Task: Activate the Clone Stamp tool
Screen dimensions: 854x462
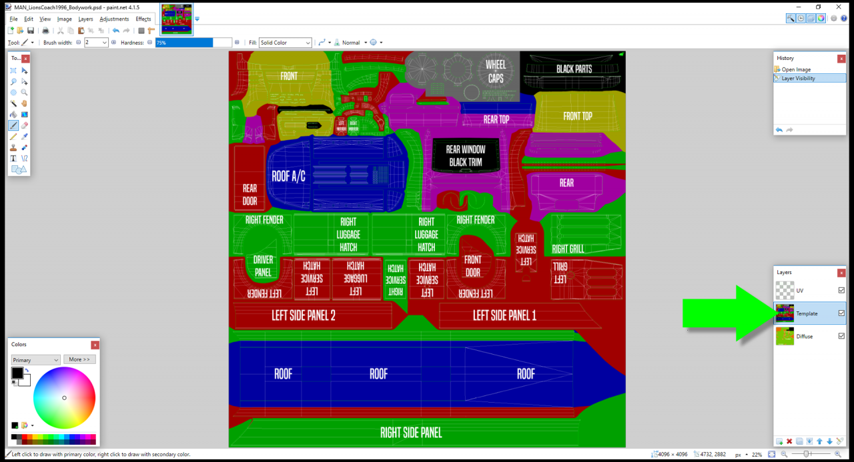Action: tap(13, 147)
